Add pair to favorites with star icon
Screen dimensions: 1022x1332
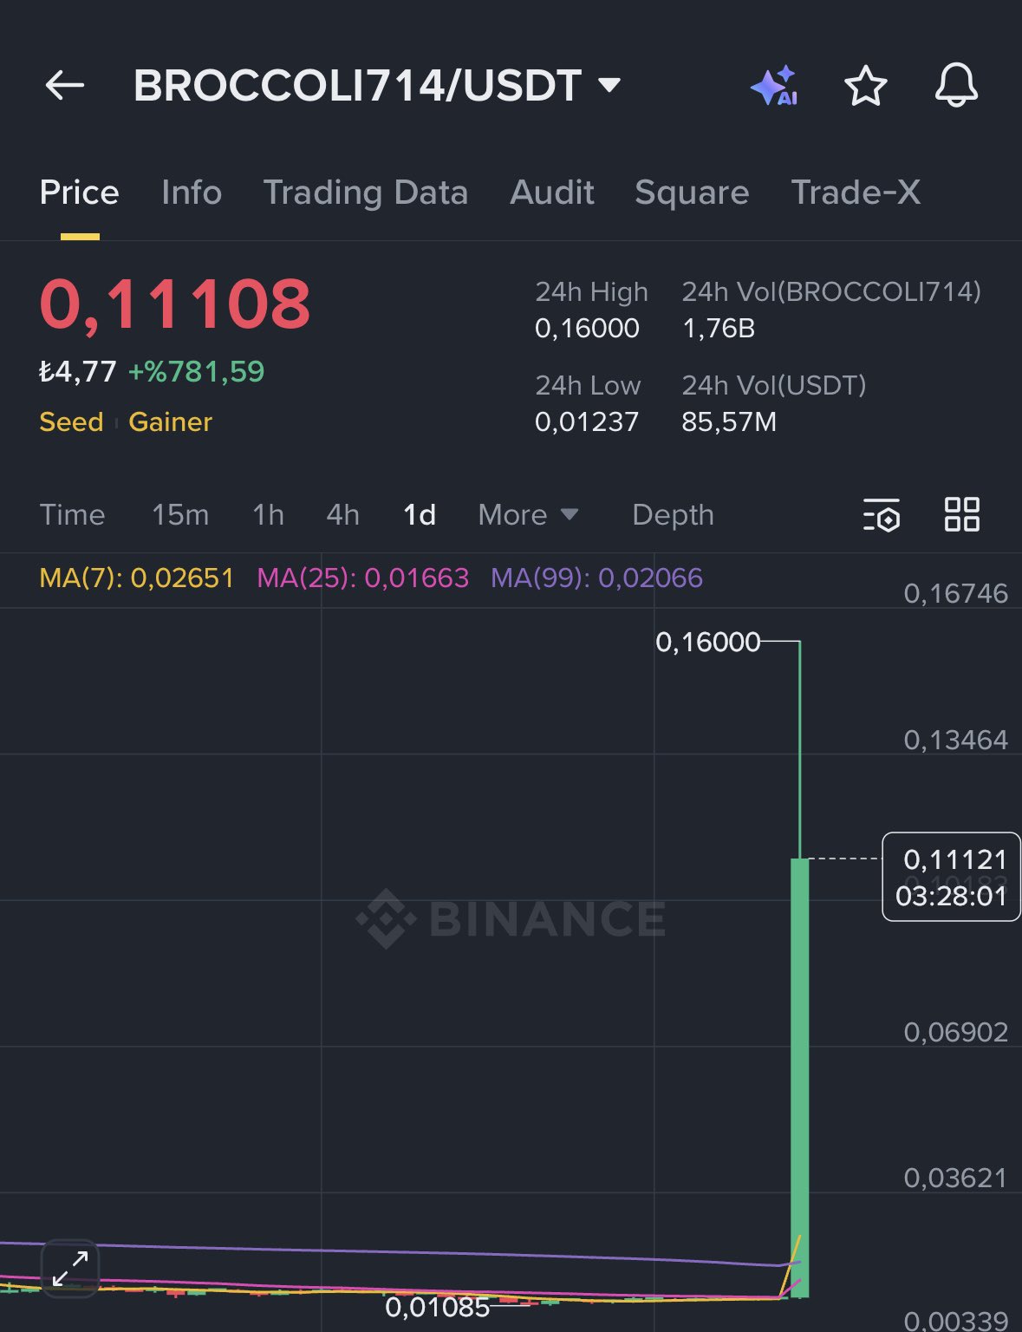(865, 86)
